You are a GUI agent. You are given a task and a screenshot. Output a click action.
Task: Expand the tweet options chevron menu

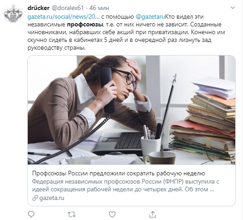click(233, 8)
